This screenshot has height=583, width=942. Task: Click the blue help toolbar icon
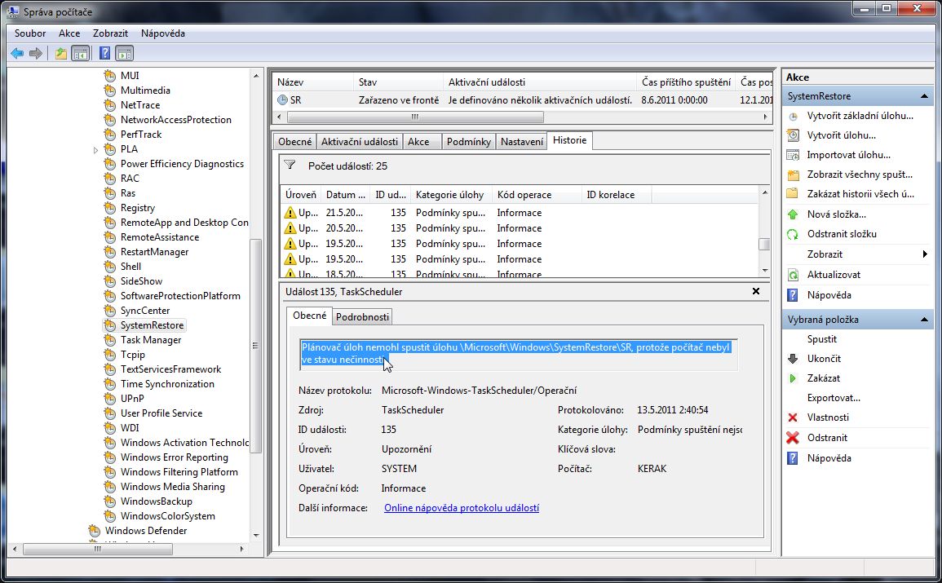pyautogui.click(x=104, y=54)
